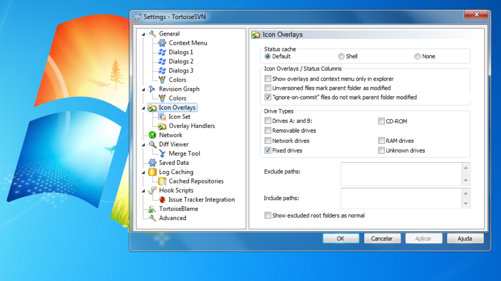This screenshot has width=501, height=281.
Task: Open the Network settings page
Action: tap(170, 135)
